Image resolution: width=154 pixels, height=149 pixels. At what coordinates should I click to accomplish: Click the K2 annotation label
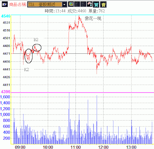(27, 70)
